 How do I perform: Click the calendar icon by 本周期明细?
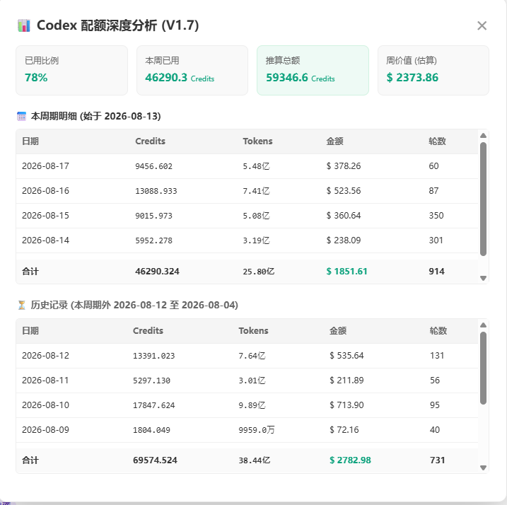(21, 116)
